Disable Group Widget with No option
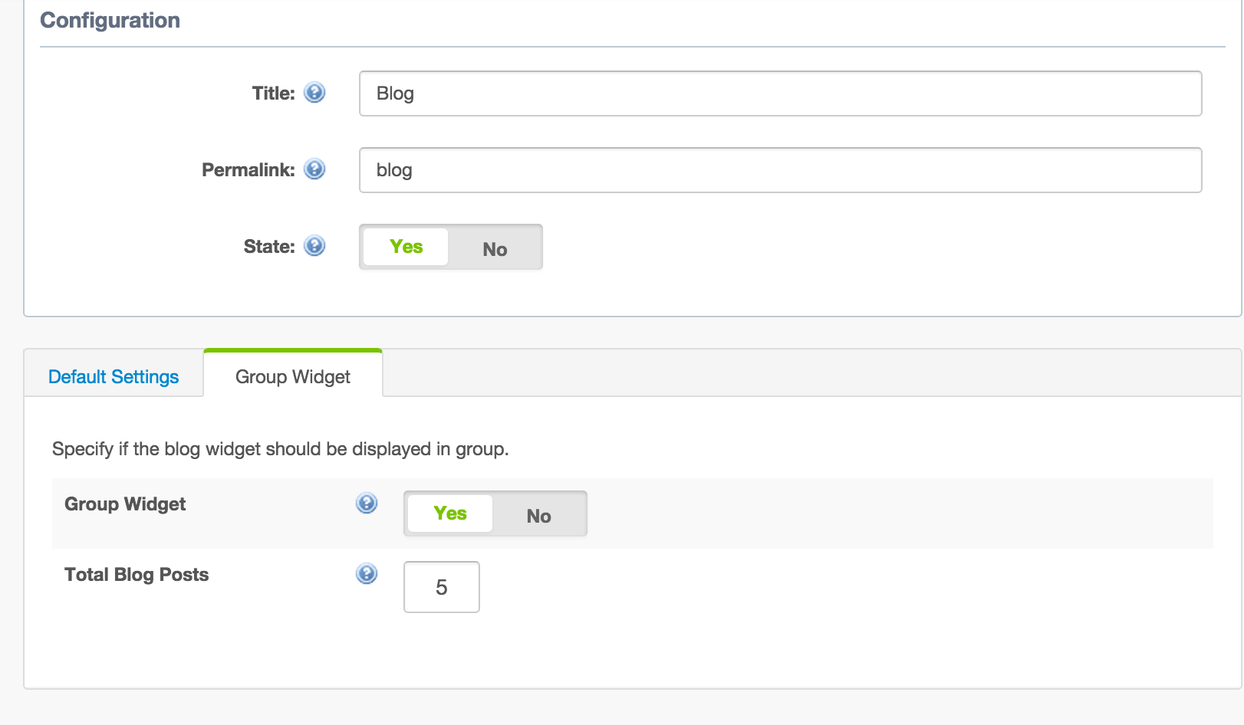The image size is (1244, 725). 538,515
